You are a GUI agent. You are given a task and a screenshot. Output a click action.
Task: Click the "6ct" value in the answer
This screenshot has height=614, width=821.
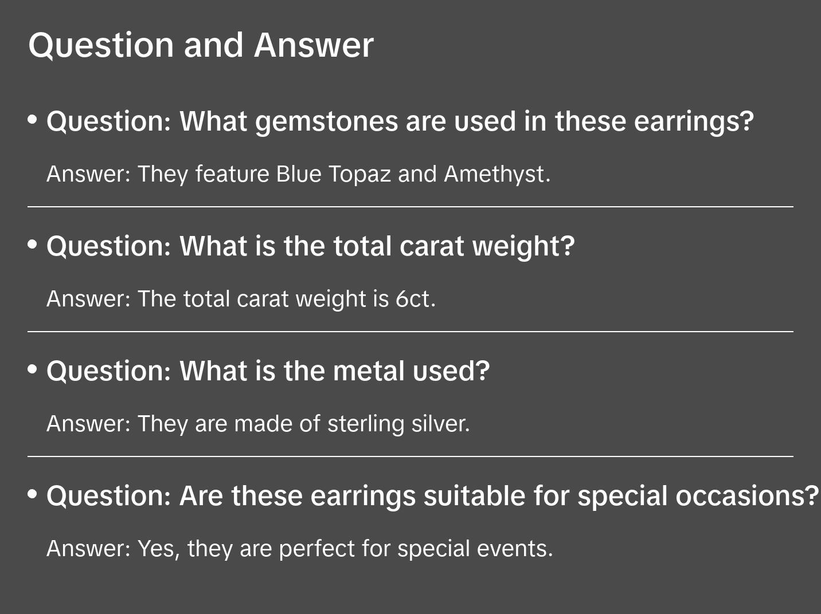(x=415, y=299)
